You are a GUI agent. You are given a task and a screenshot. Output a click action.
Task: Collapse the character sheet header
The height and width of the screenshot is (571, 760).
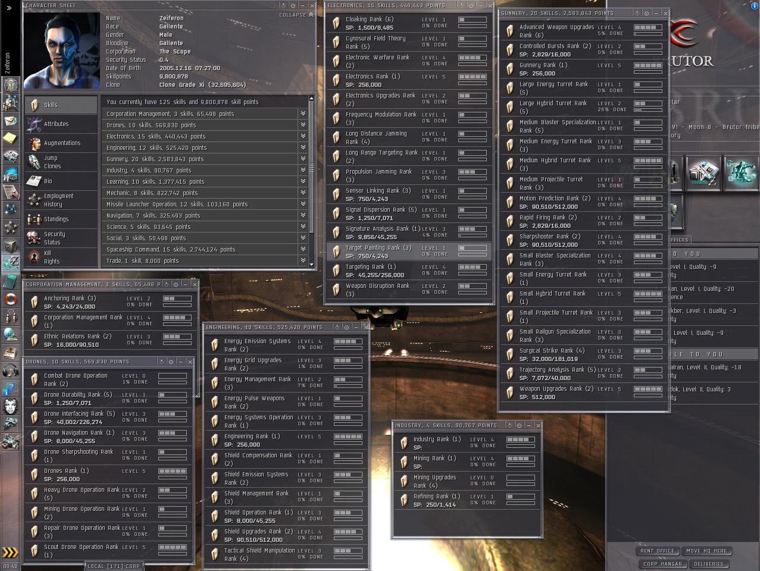296,15
